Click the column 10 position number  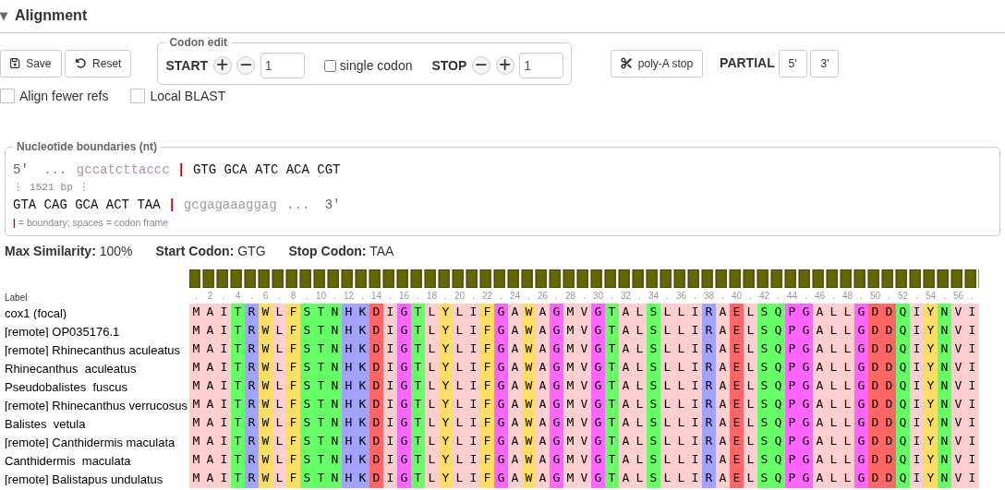tap(321, 296)
